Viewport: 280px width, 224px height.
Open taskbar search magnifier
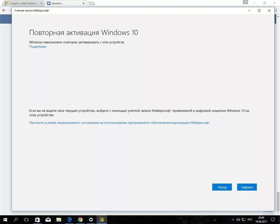click(16, 220)
